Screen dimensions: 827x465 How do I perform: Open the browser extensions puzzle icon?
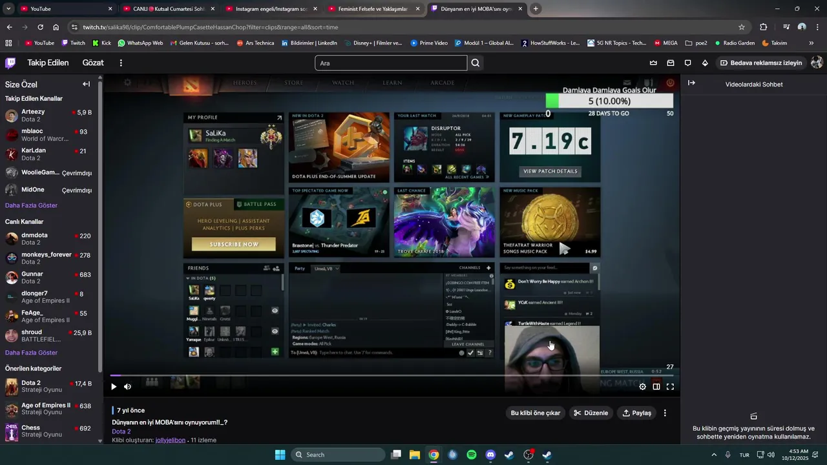click(x=764, y=27)
